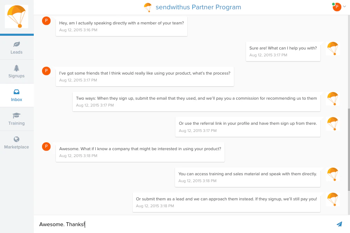Open the Inbox mail icon
The image size is (350, 233).
pyautogui.click(x=16, y=92)
